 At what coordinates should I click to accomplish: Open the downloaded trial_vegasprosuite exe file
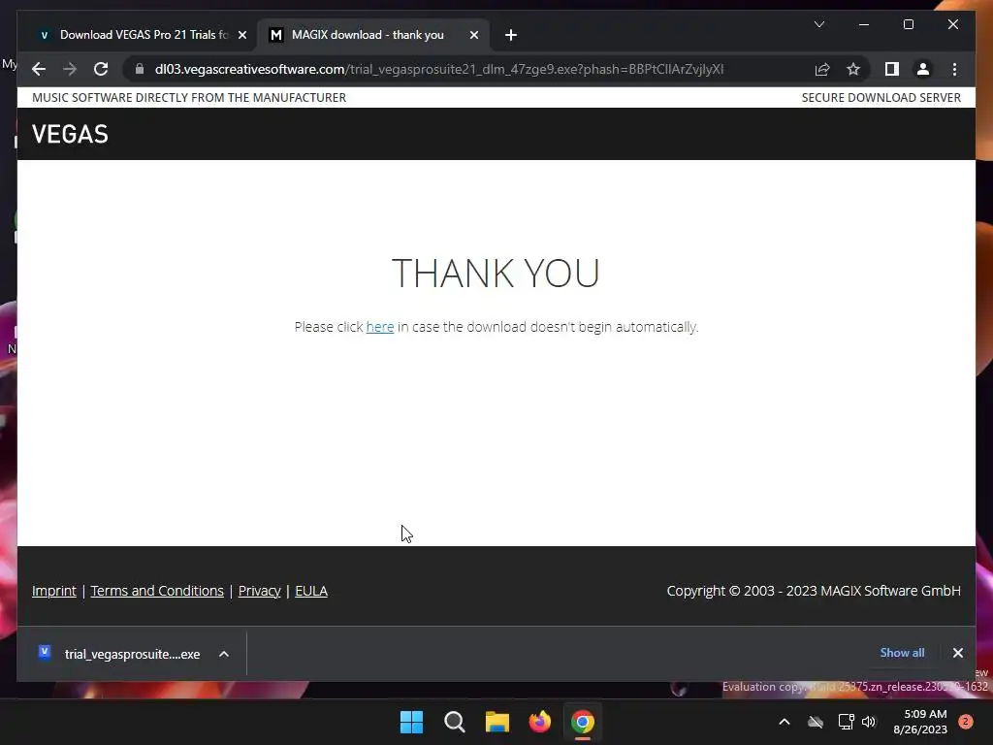(119, 654)
